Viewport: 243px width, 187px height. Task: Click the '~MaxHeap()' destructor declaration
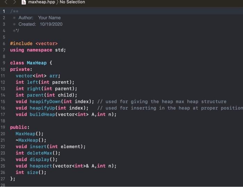(x=31, y=140)
